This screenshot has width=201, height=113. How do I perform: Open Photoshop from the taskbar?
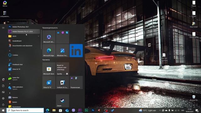(93, 110)
